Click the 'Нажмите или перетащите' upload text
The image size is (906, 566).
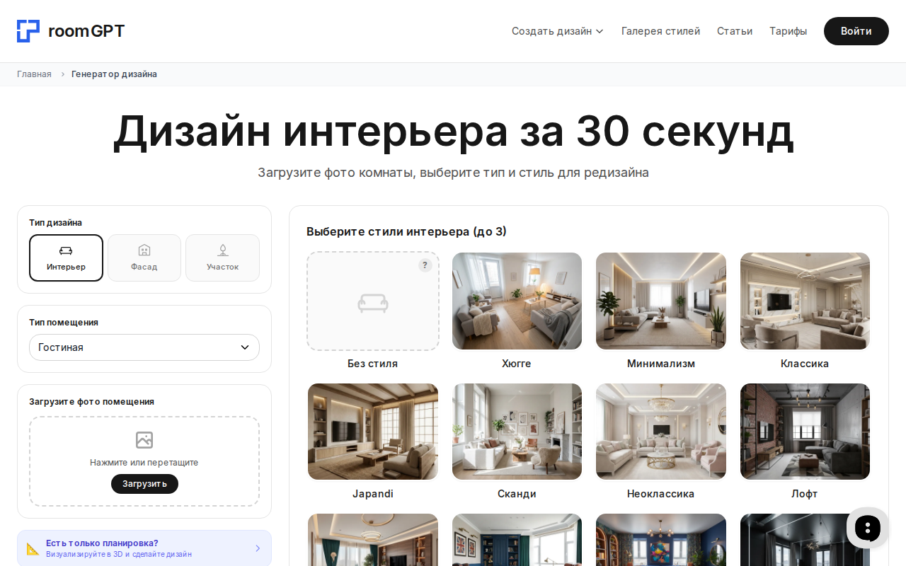pos(144,463)
